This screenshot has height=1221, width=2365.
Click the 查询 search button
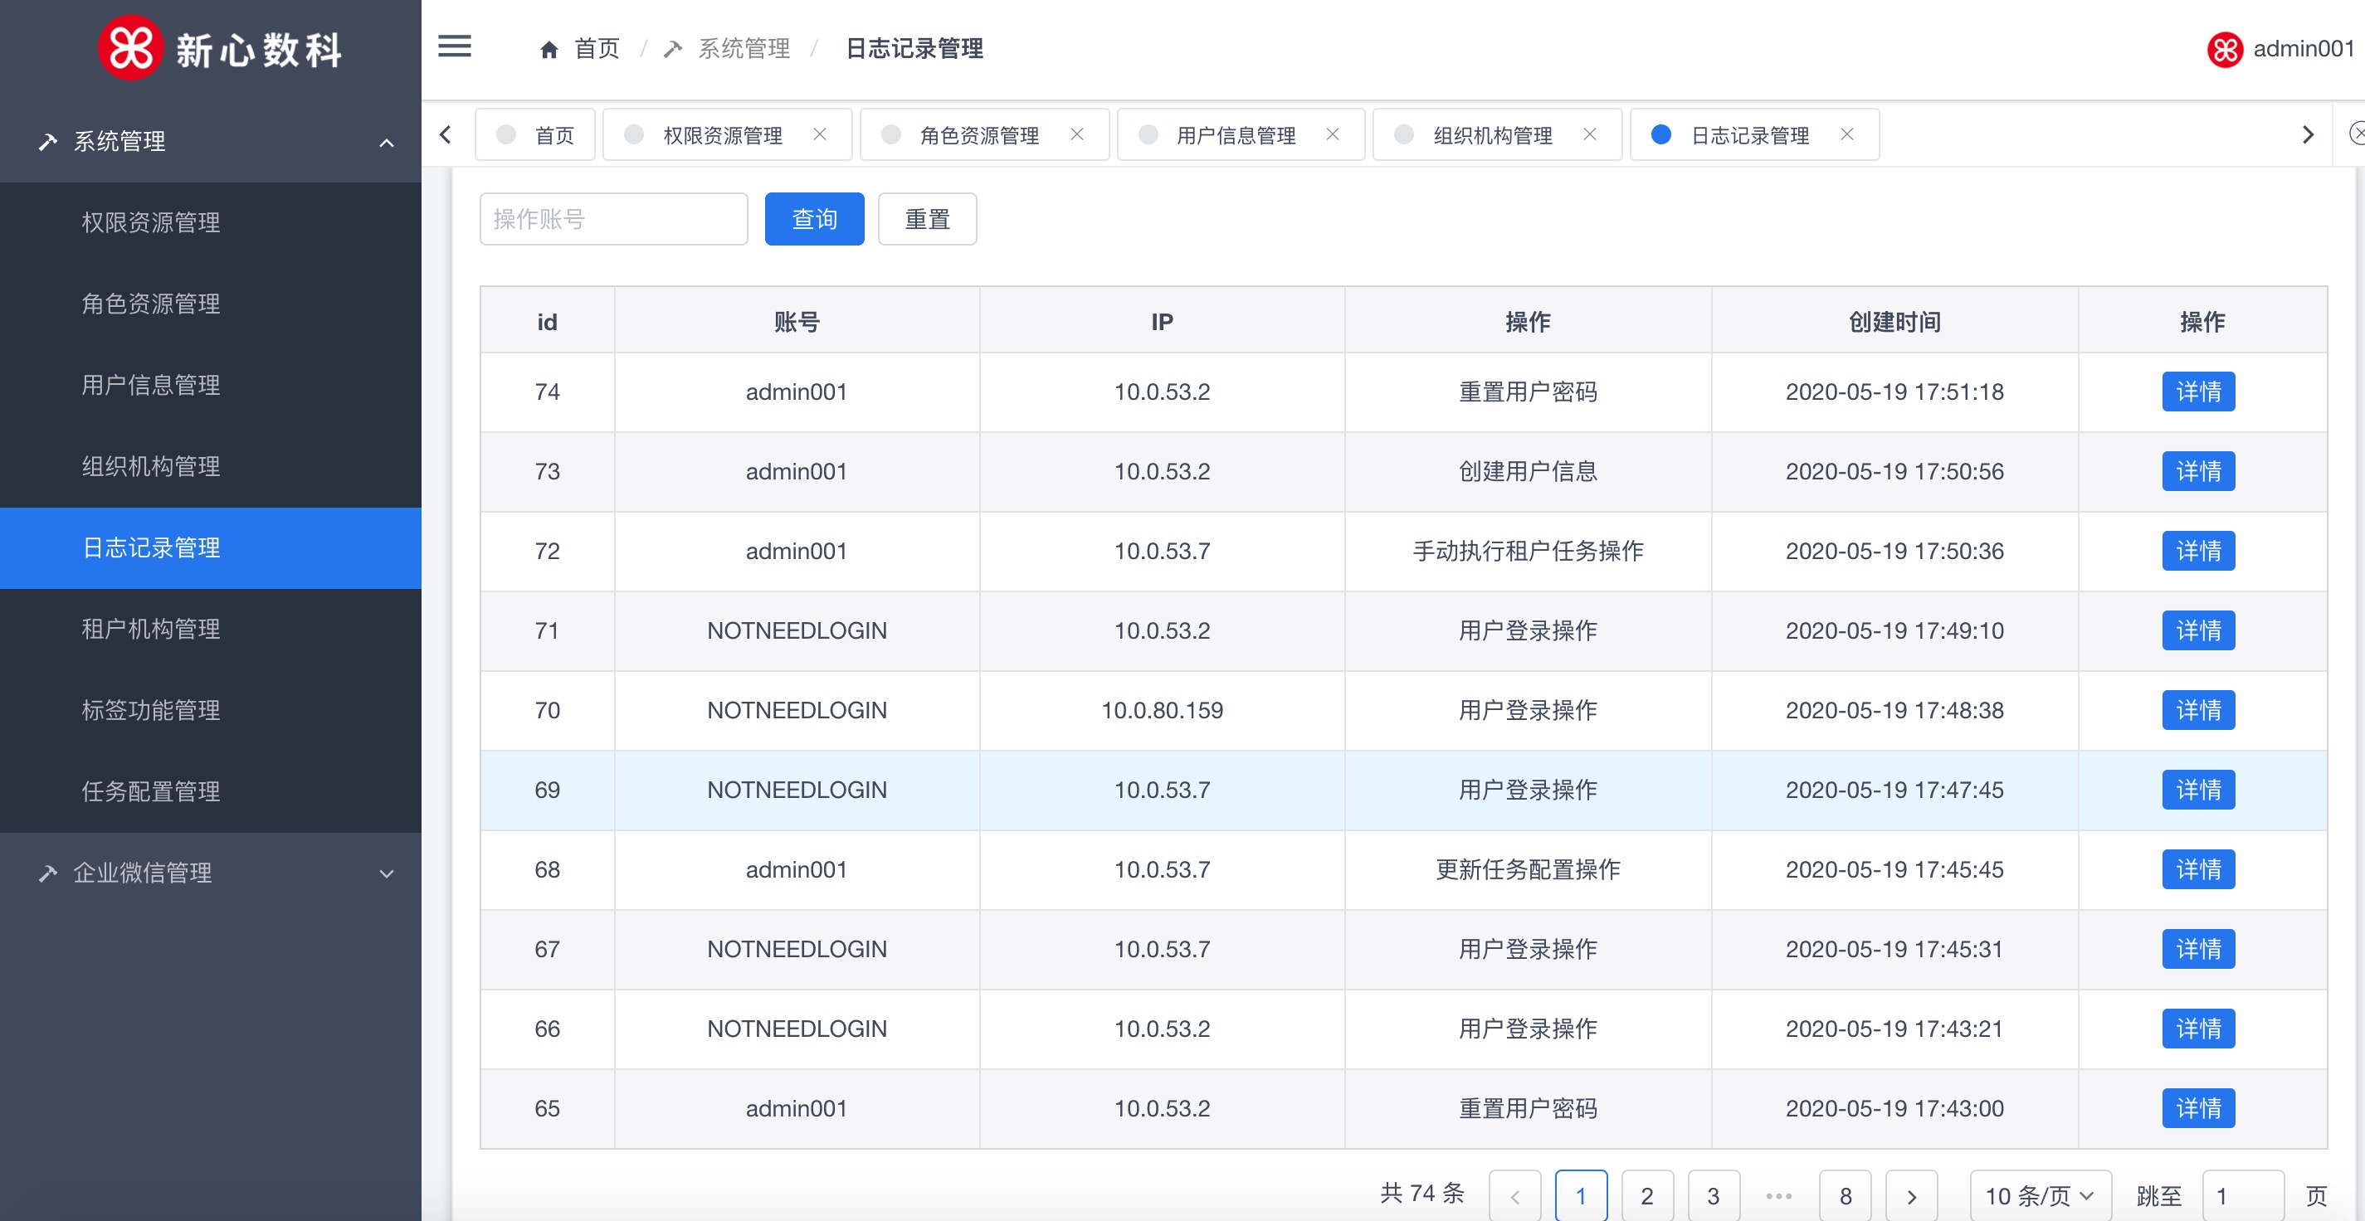click(813, 220)
